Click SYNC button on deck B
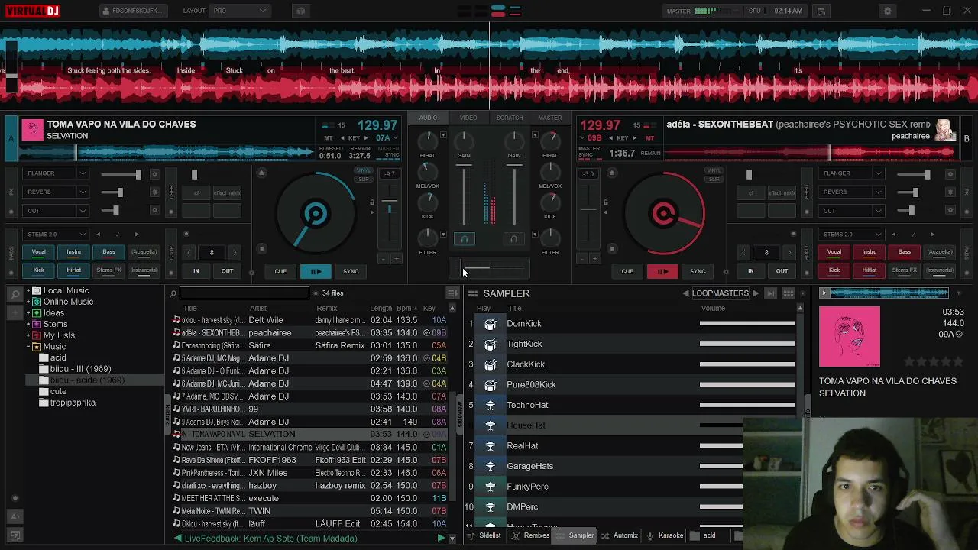Image resolution: width=978 pixels, height=550 pixels. (x=698, y=271)
